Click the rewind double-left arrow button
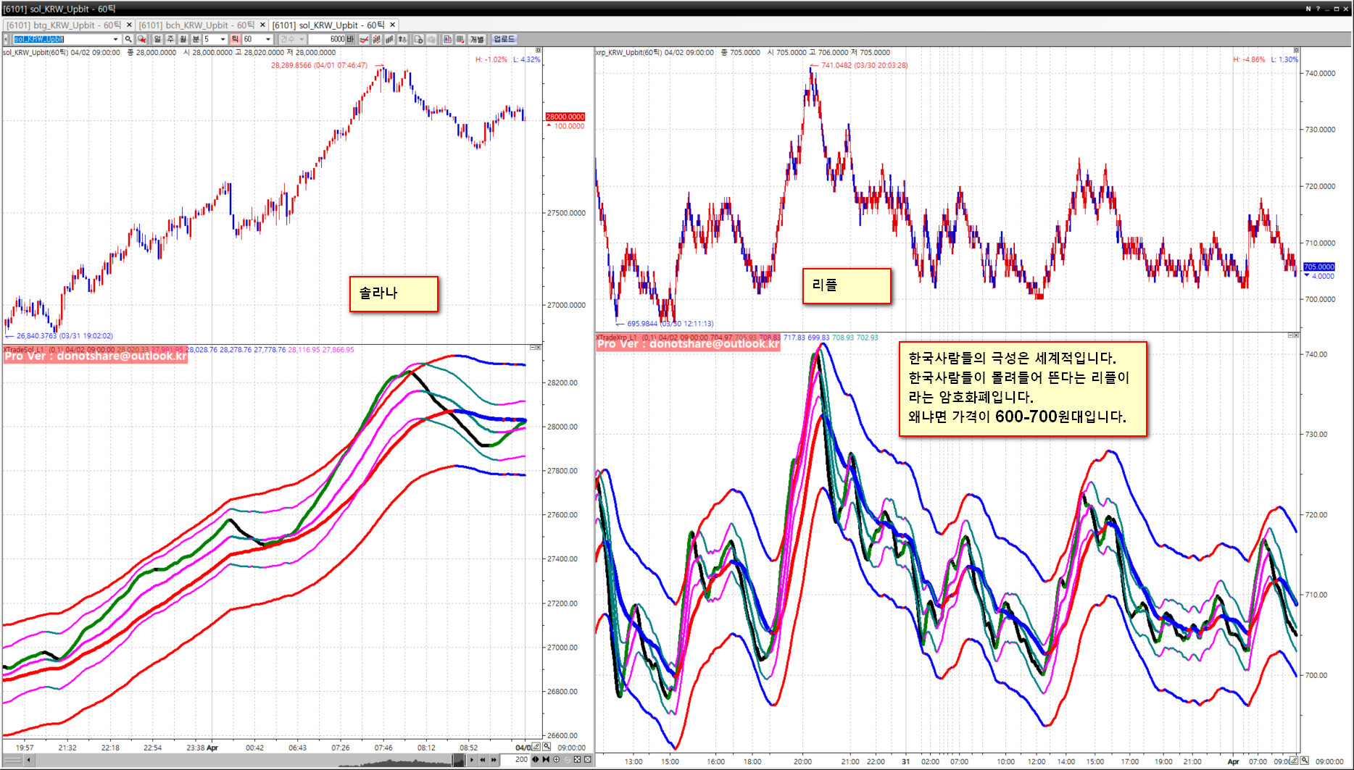 [x=483, y=760]
